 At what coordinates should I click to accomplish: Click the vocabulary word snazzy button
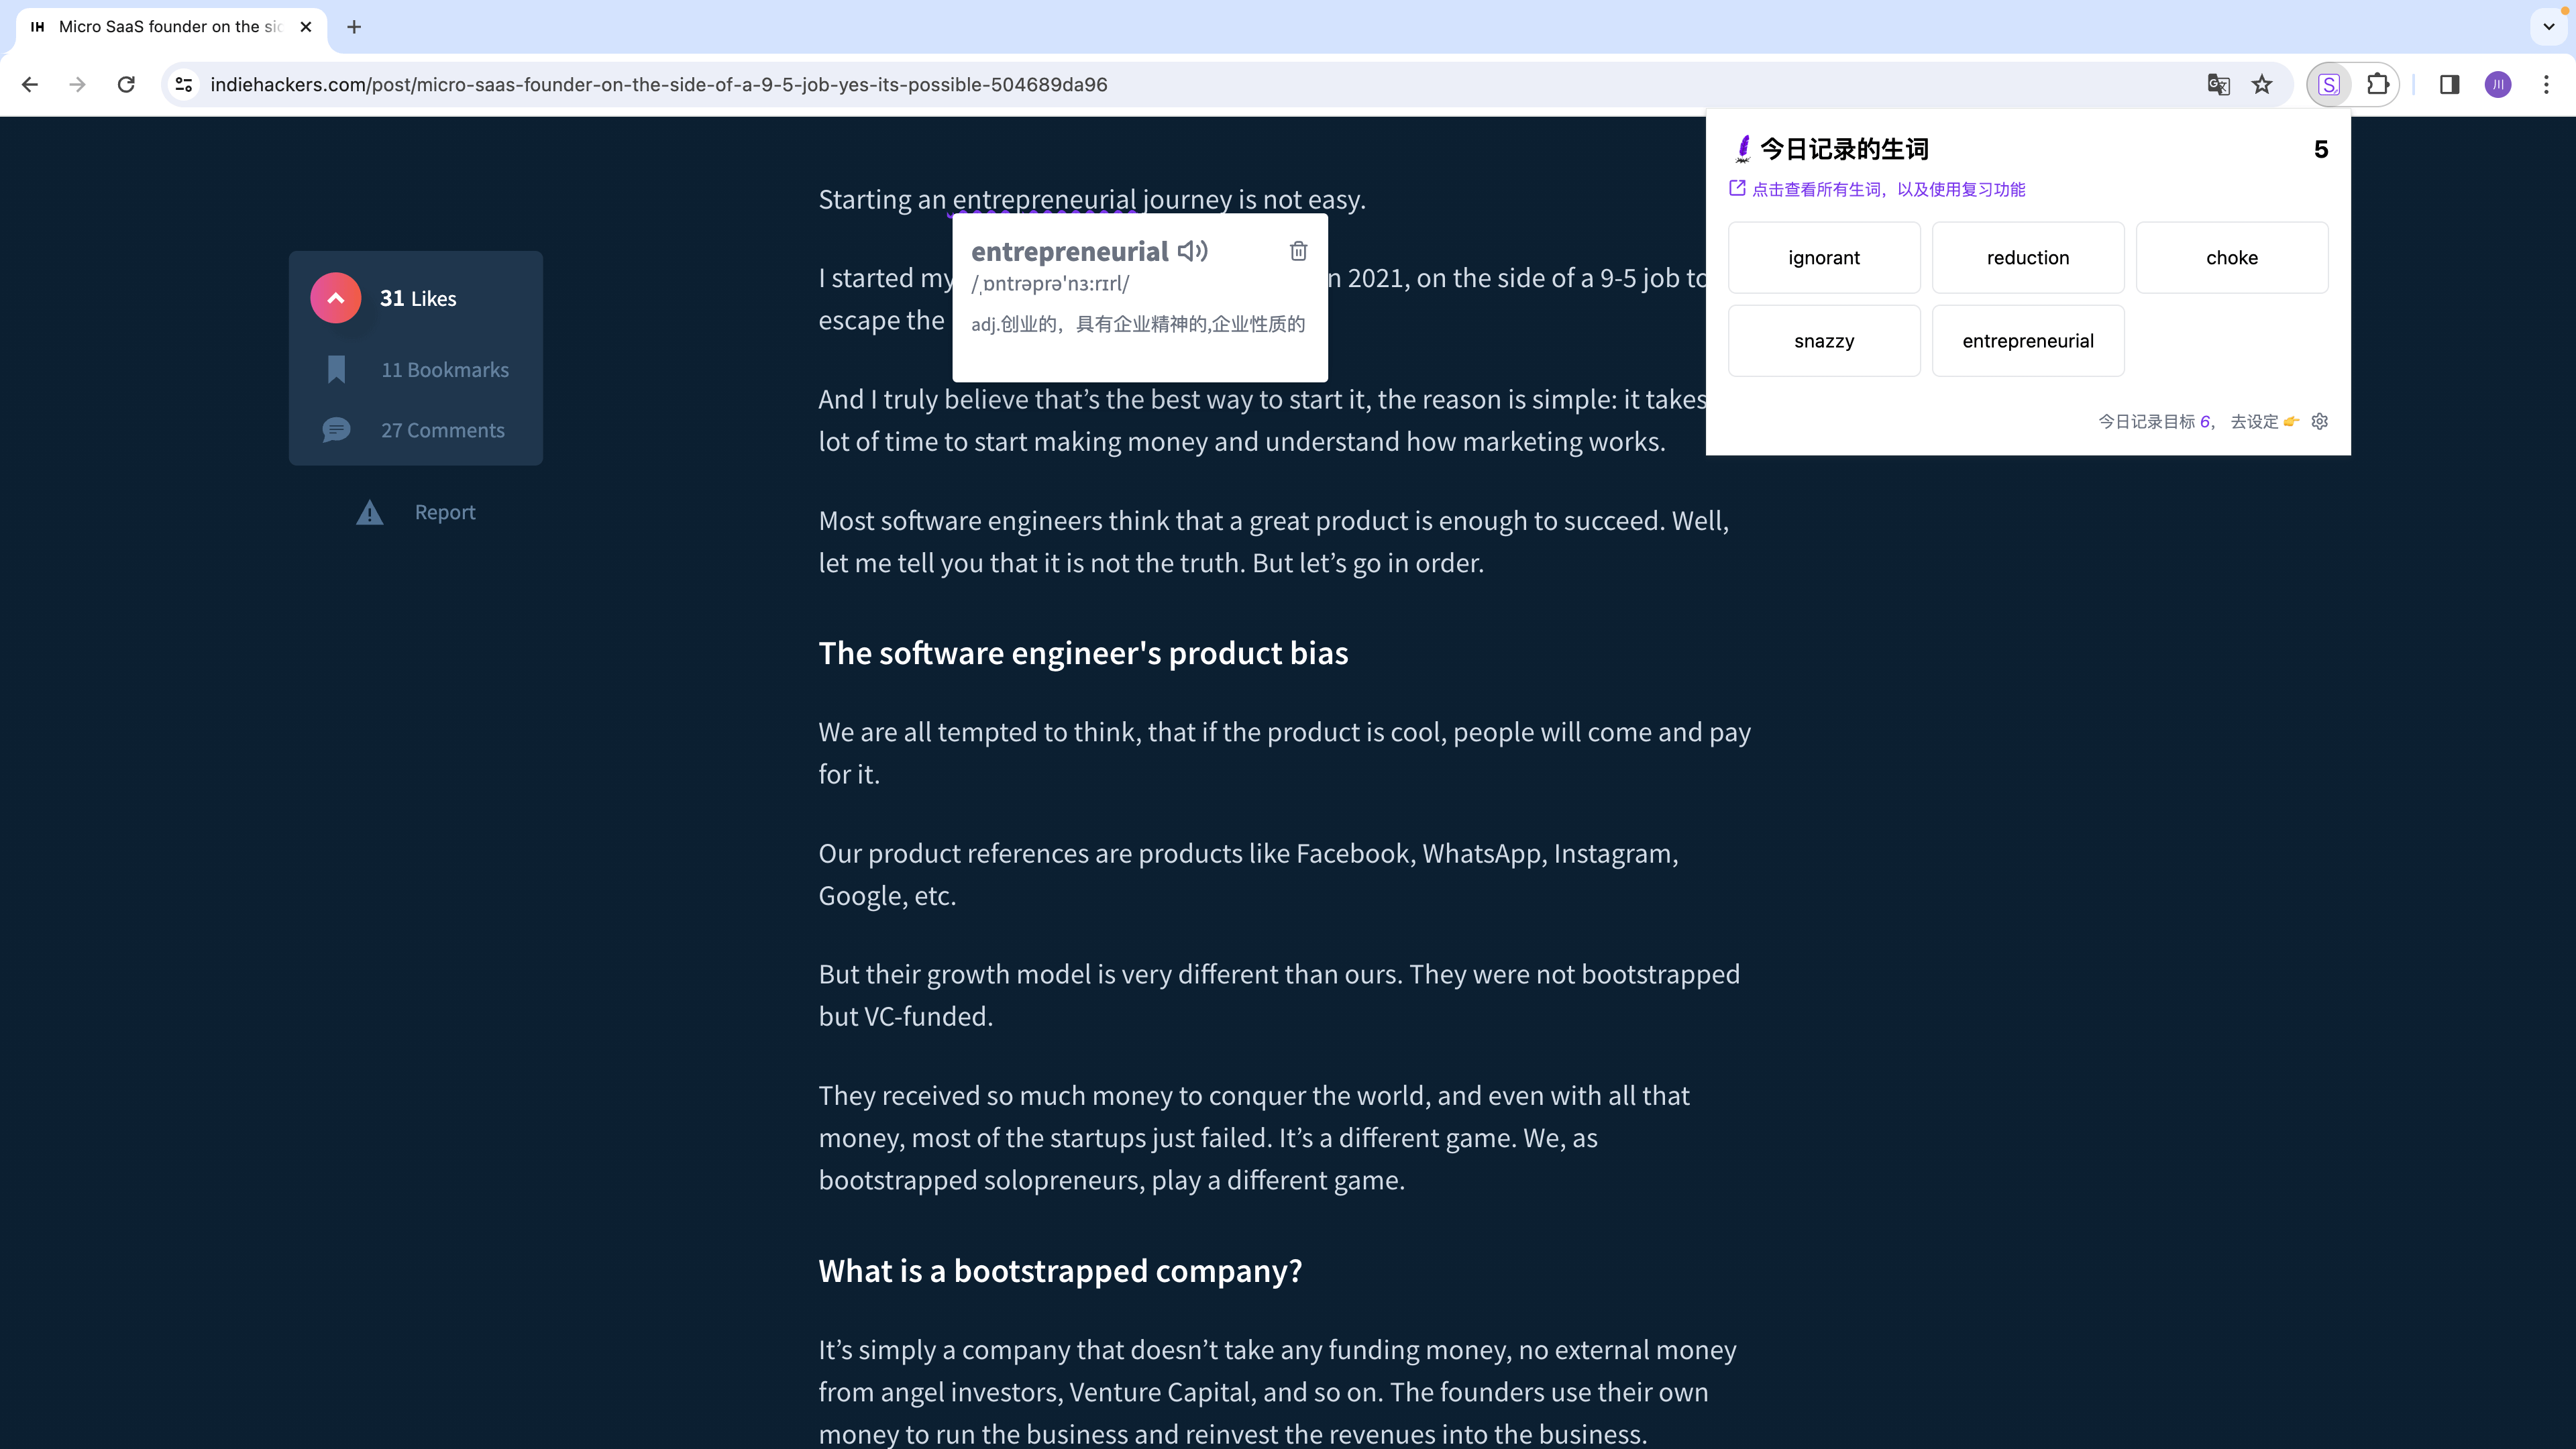[x=1824, y=339]
